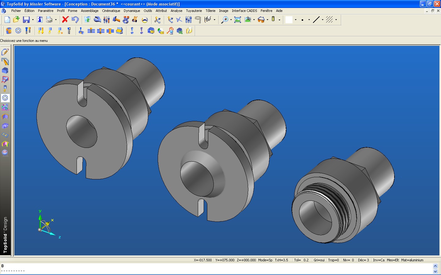This screenshot has height=275, width=441.
Task: Click the white color swatch in toolbar
Action: click(x=289, y=20)
